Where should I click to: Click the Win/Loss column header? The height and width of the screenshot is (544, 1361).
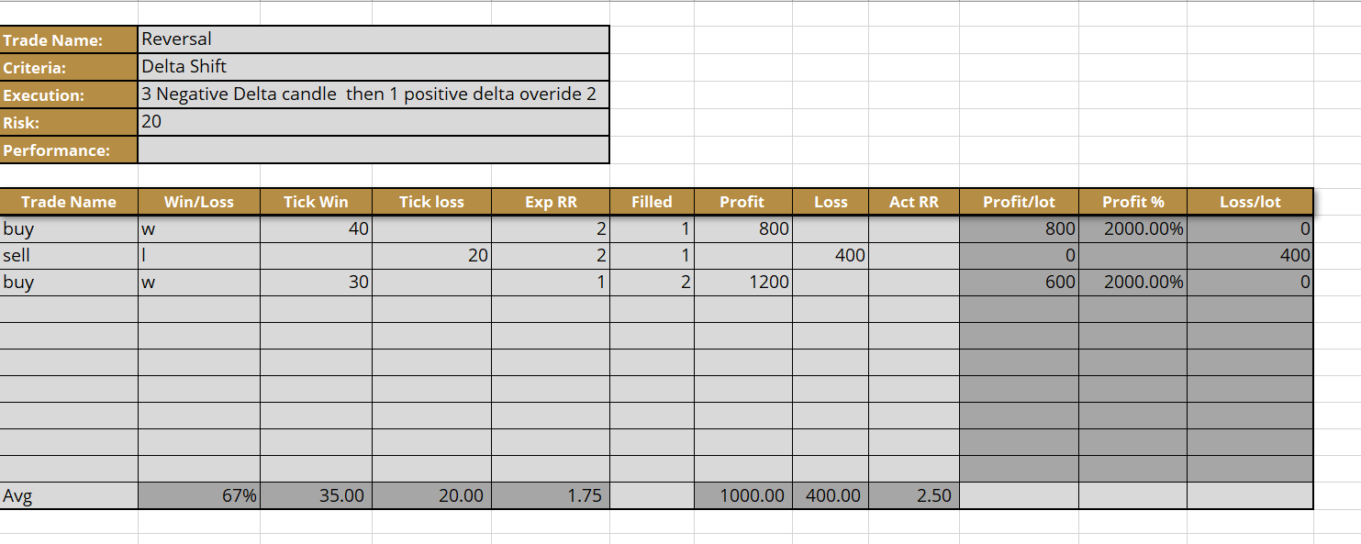click(199, 202)
